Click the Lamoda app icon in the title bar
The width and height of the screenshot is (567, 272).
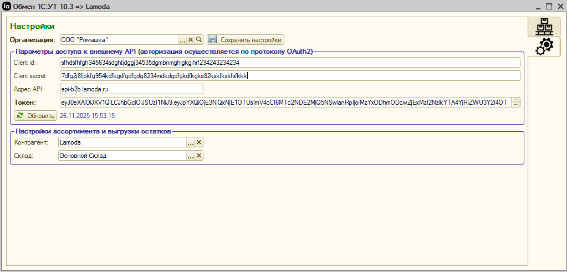(6, 6)
